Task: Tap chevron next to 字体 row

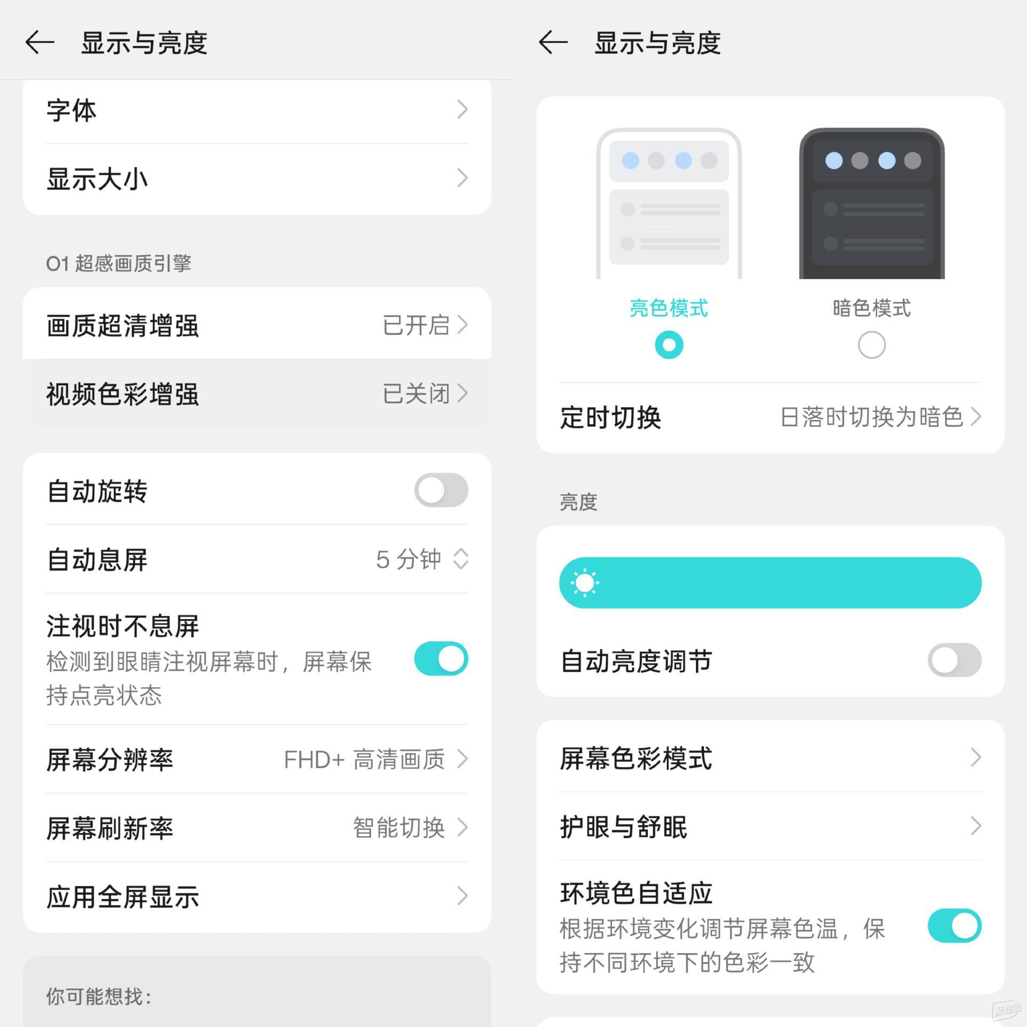Action: coord(463,110)
